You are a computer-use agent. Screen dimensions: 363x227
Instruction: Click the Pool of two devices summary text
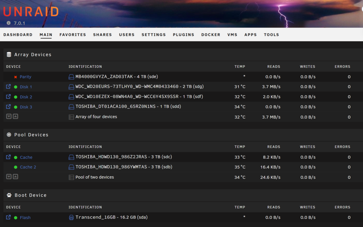coord(95,177)
